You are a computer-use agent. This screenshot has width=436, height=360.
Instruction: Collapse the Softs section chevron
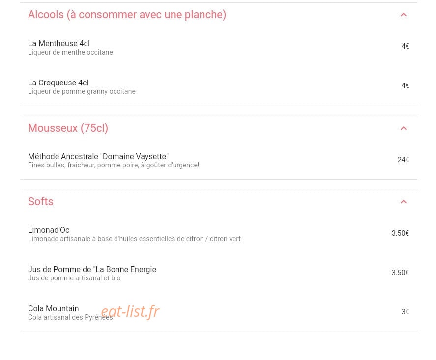pyautogui.click(x=403, y=202)
